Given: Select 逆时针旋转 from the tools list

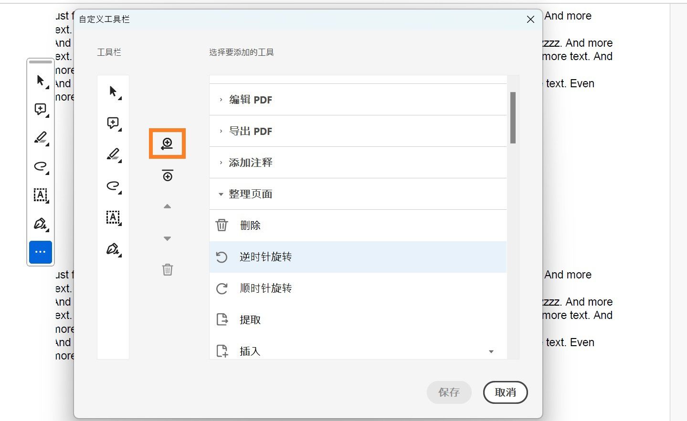Looking at the screenshot, I should coord(265,257).
